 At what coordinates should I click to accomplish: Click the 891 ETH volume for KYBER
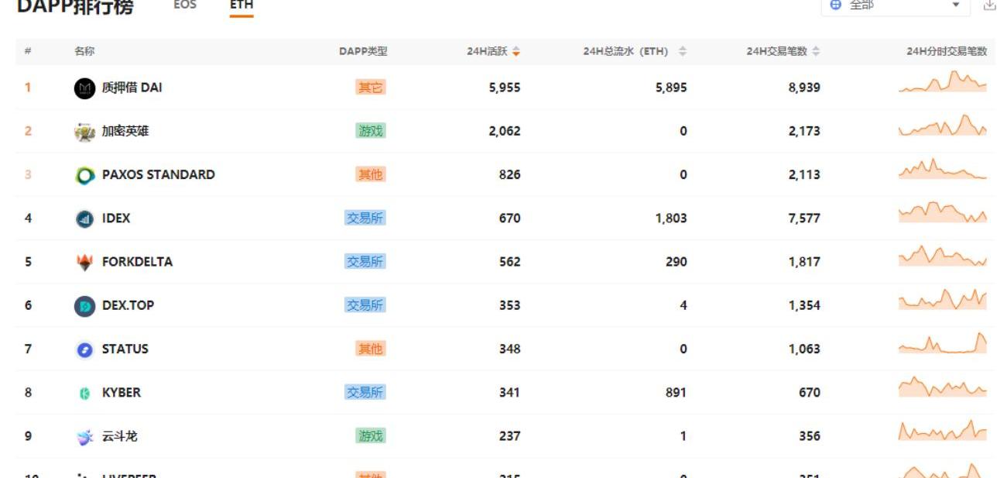coord(676,392)
